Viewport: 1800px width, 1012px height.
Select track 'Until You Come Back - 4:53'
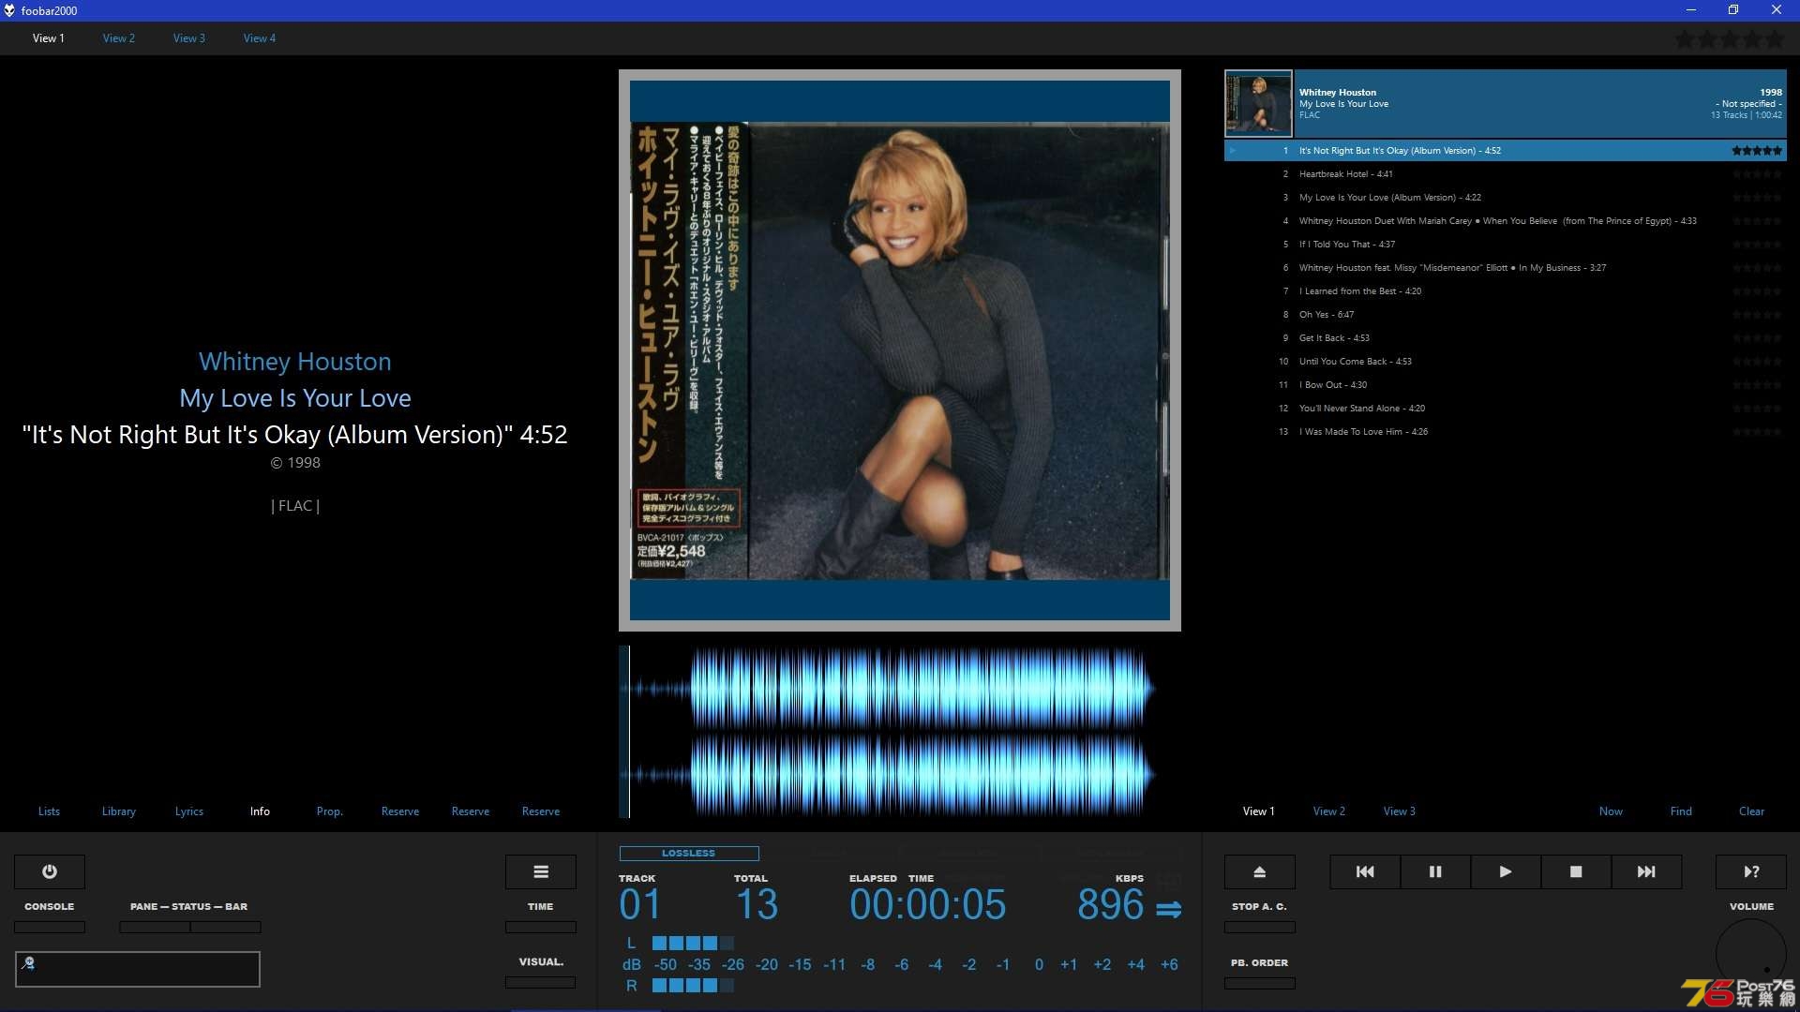(x=1506, y=362)
